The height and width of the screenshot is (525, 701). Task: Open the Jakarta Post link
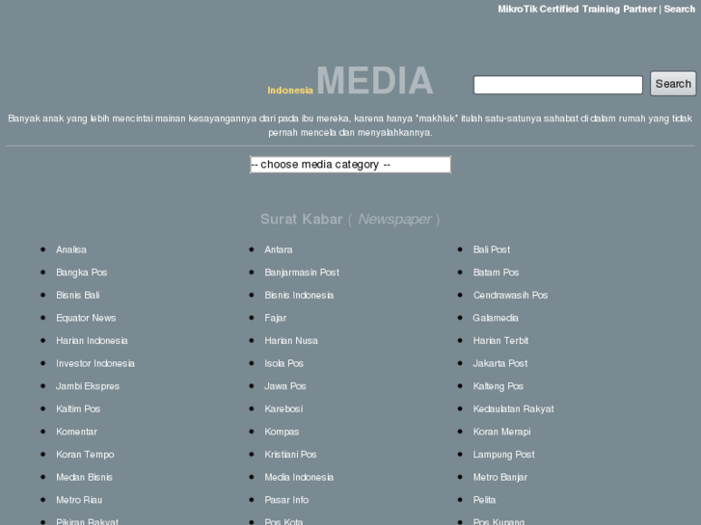[x=500, y=364]
